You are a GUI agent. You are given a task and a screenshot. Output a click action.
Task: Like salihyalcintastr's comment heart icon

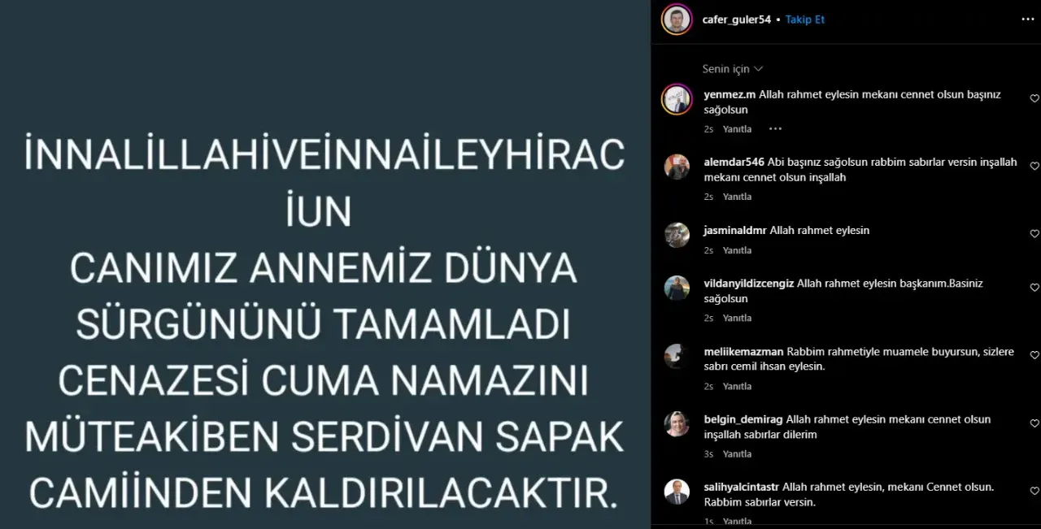tap(1034, 491)
